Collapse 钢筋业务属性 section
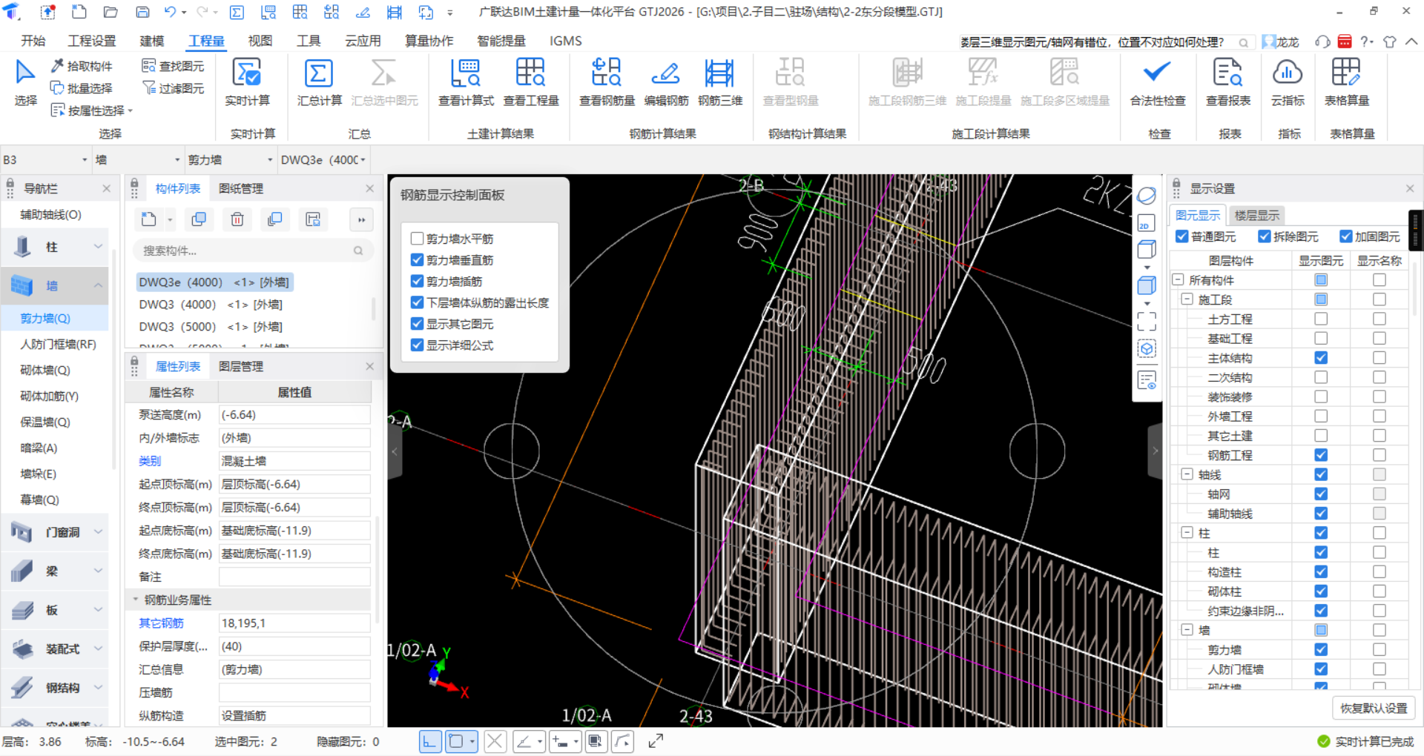 pos(136,600)
